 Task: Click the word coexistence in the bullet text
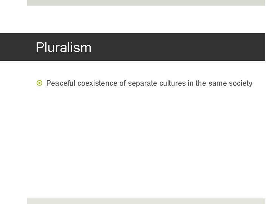tap(97, 83)
